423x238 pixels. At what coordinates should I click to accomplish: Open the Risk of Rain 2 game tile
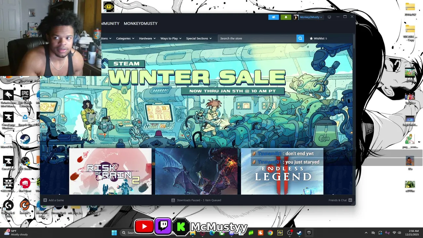click(x=110, y=171)
